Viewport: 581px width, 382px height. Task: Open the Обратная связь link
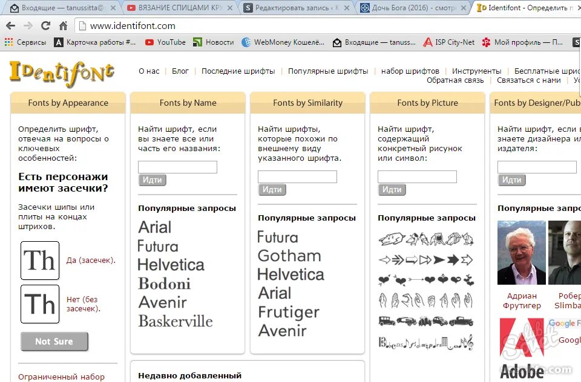(455, 80)
